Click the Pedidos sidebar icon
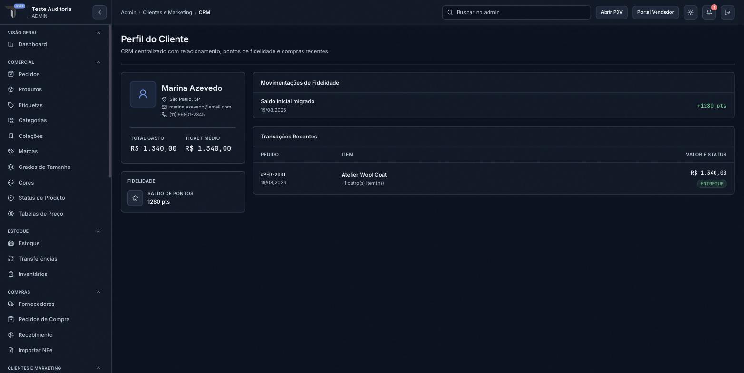This screenshot has width=744, height=373. click(11, 74)
